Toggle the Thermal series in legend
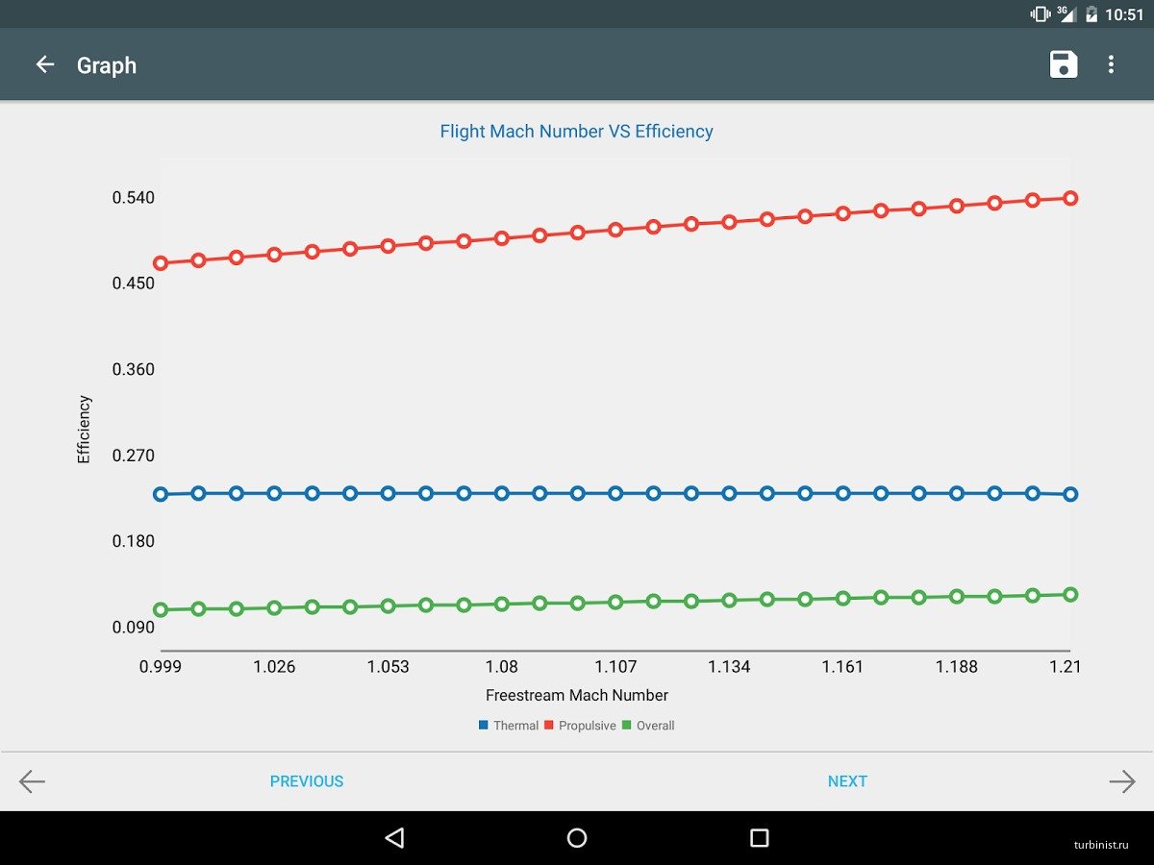The width and height of the screenshot is (1154, 865). [515, 726]
